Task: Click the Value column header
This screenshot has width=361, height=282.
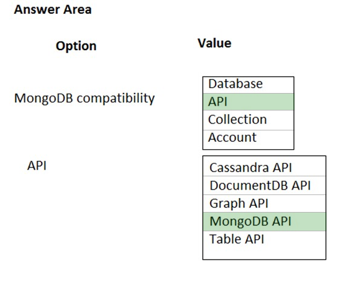Action: coord(214,43)
